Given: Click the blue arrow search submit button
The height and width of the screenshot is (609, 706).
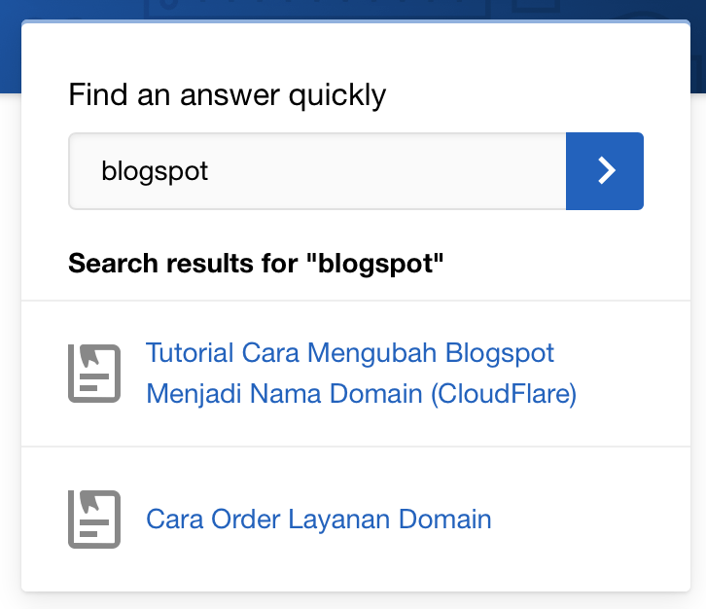Looking at the screenshot, I should pyautogui.click(x=604, y=171).
